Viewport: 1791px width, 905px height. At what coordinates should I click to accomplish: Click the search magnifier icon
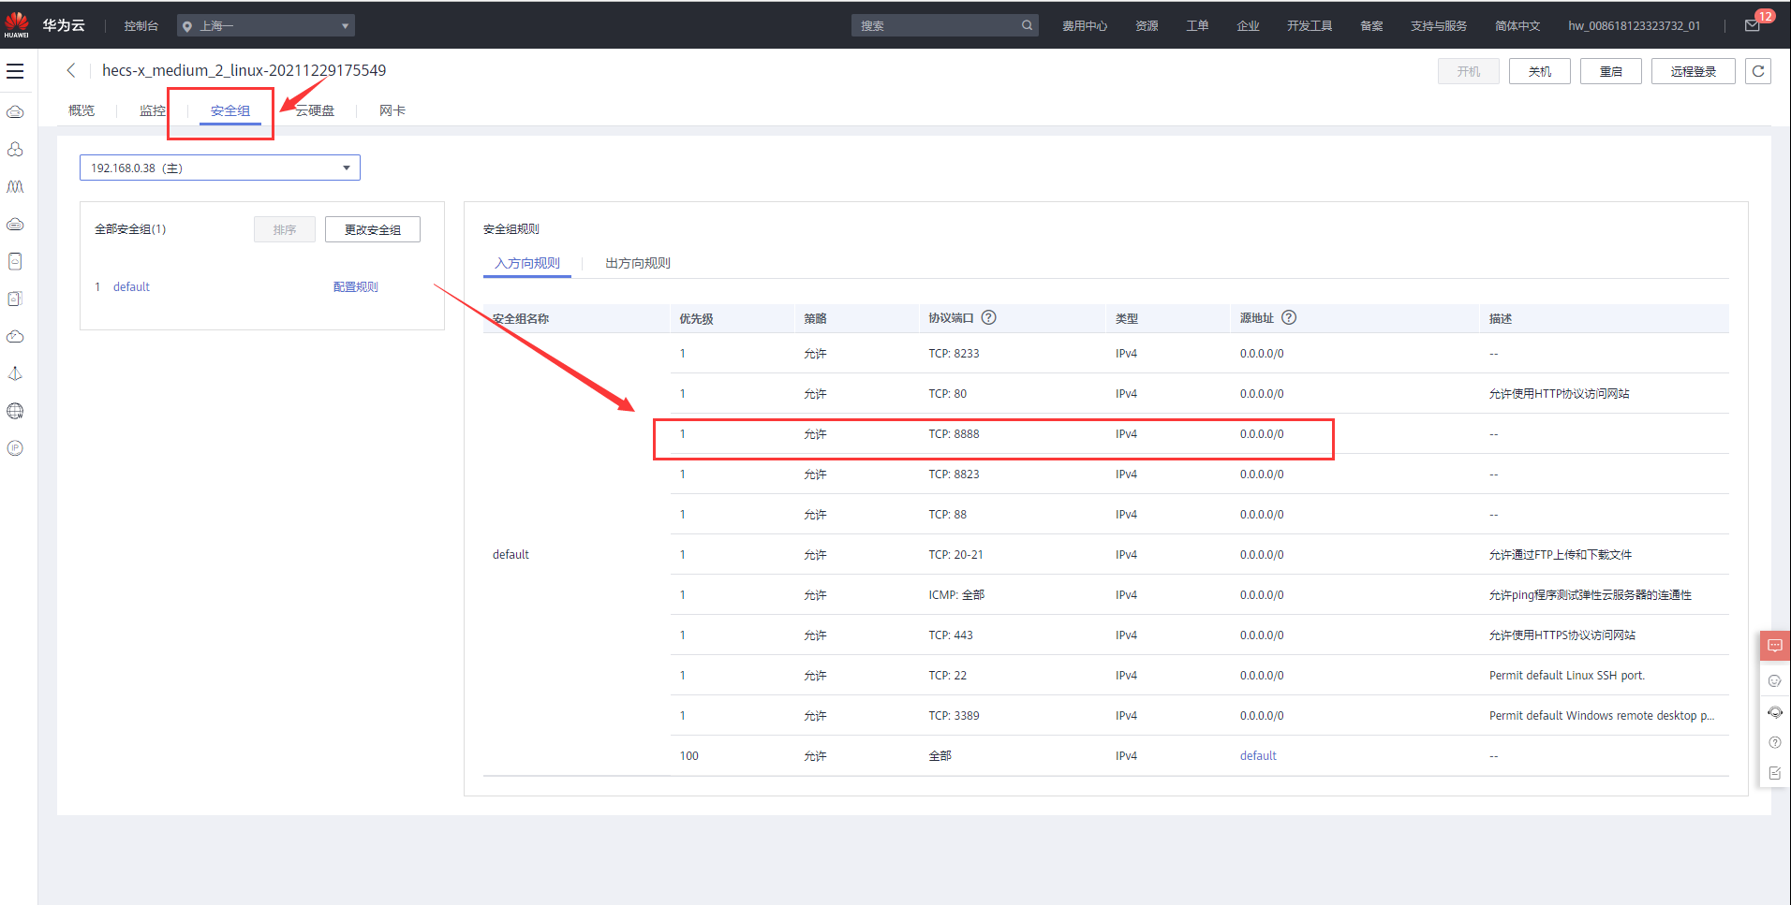pos(1027,25)
